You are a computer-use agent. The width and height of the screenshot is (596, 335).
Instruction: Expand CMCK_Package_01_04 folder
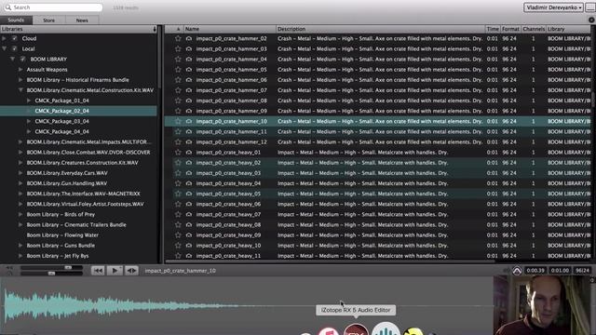coord(29,100)
